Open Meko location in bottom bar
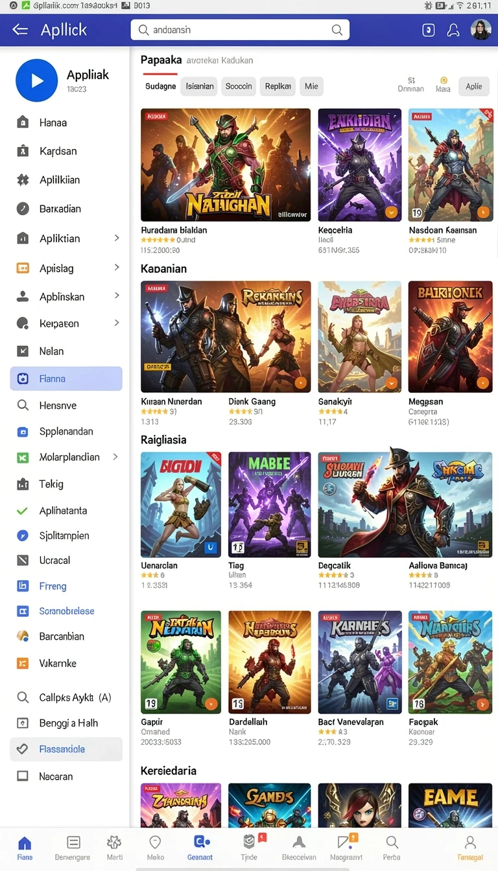 click(x=156, y=848)
